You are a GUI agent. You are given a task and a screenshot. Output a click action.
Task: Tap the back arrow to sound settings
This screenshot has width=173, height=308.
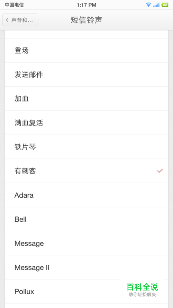[x=20, y=20]
